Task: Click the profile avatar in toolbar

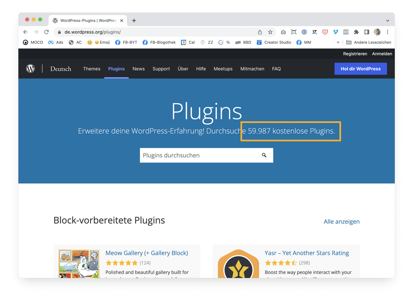Action: point(377,32)
